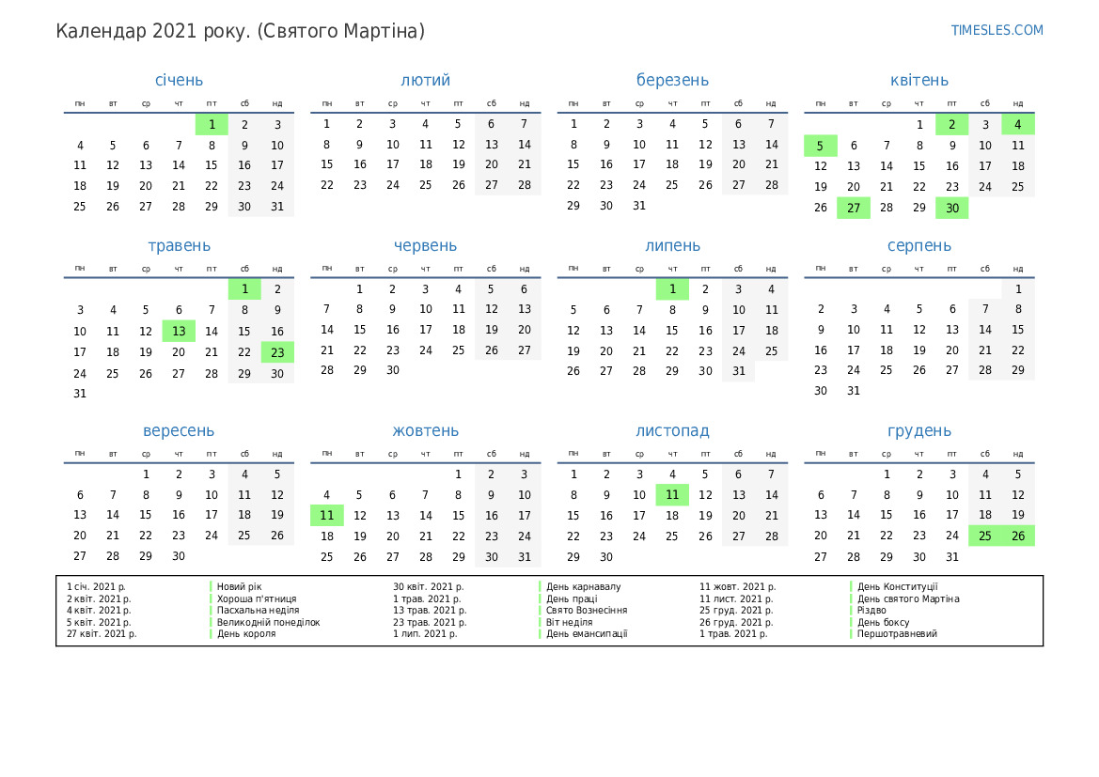
Task: Click the грудень month title
Action: coord(918,430)
